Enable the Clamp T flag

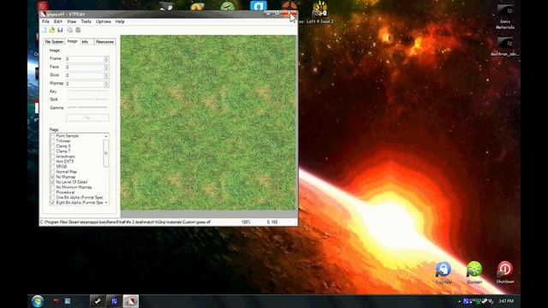point(53,151)
